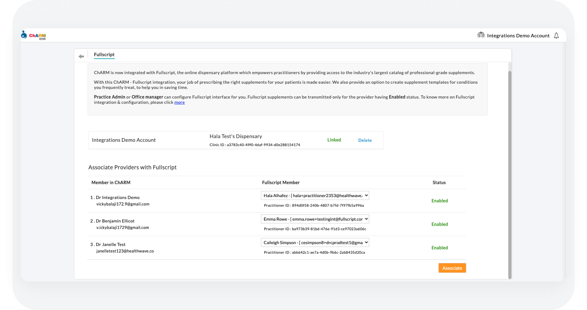Click Hala Test's Dispensary name

click(x=236, y=136)
